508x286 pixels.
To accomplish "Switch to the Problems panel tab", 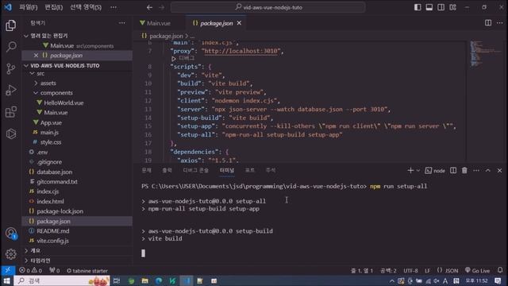I will 146,170.
